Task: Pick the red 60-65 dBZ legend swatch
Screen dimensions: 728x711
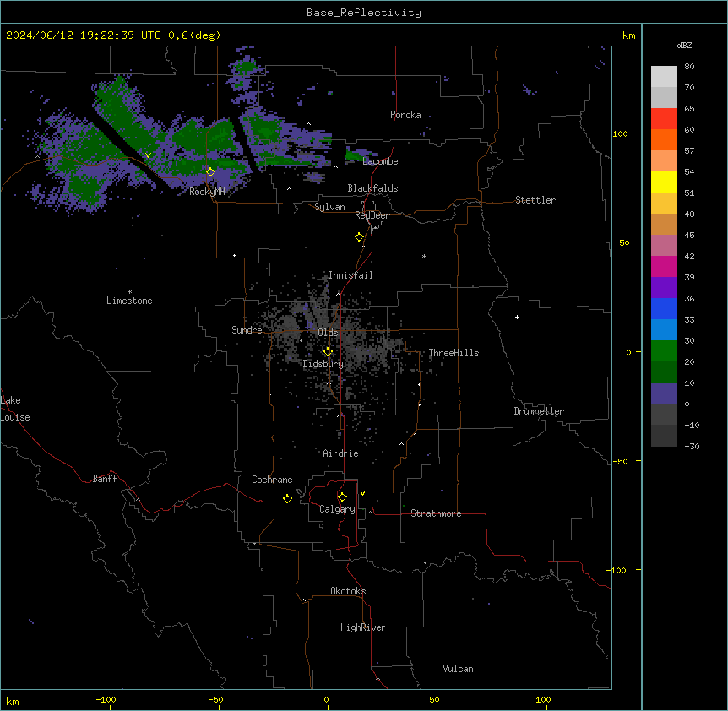Action: pos(664,119)
